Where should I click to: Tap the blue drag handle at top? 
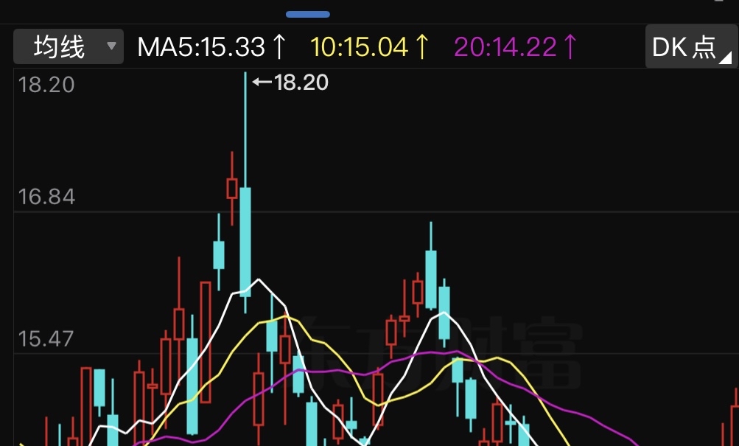(x=308, y=15)
